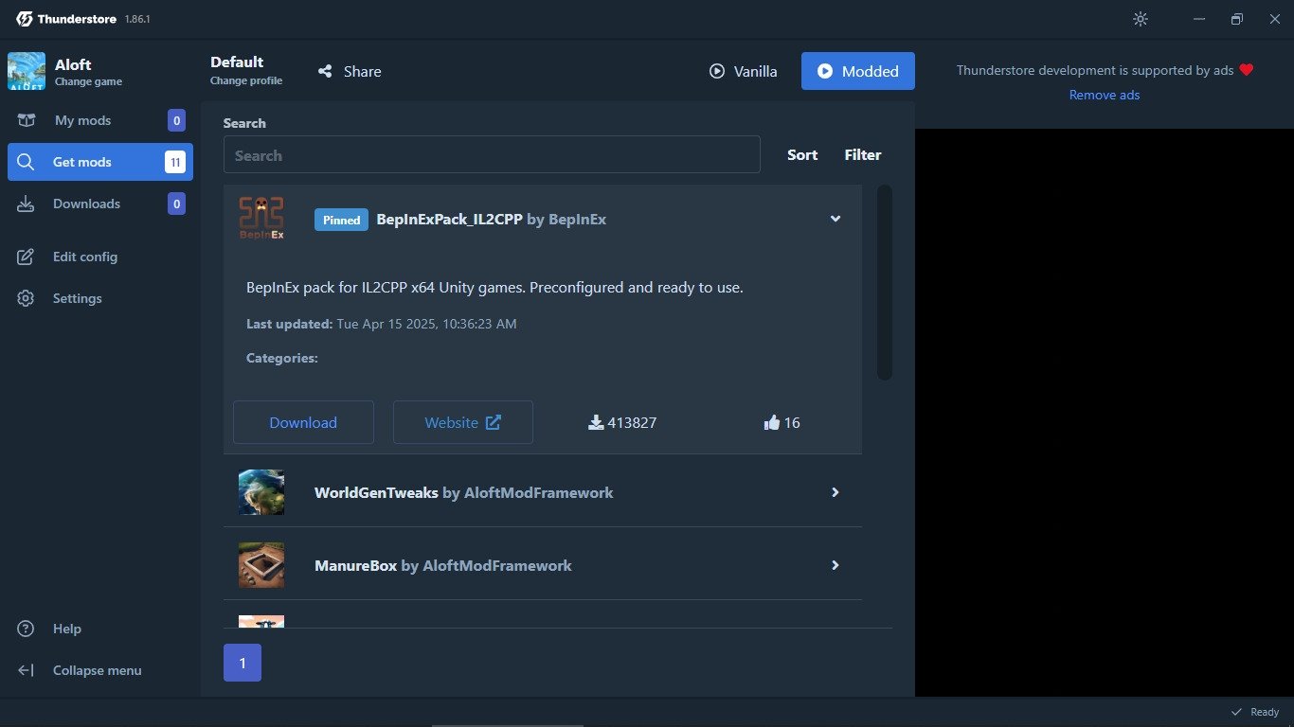Click the download count icon near 413827
The height and width of the screenshot is (727, 1294).
click(596, 422)
